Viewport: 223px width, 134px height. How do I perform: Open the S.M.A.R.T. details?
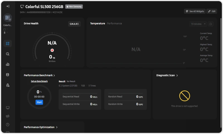pyautogui.click(x=74, y=24)
